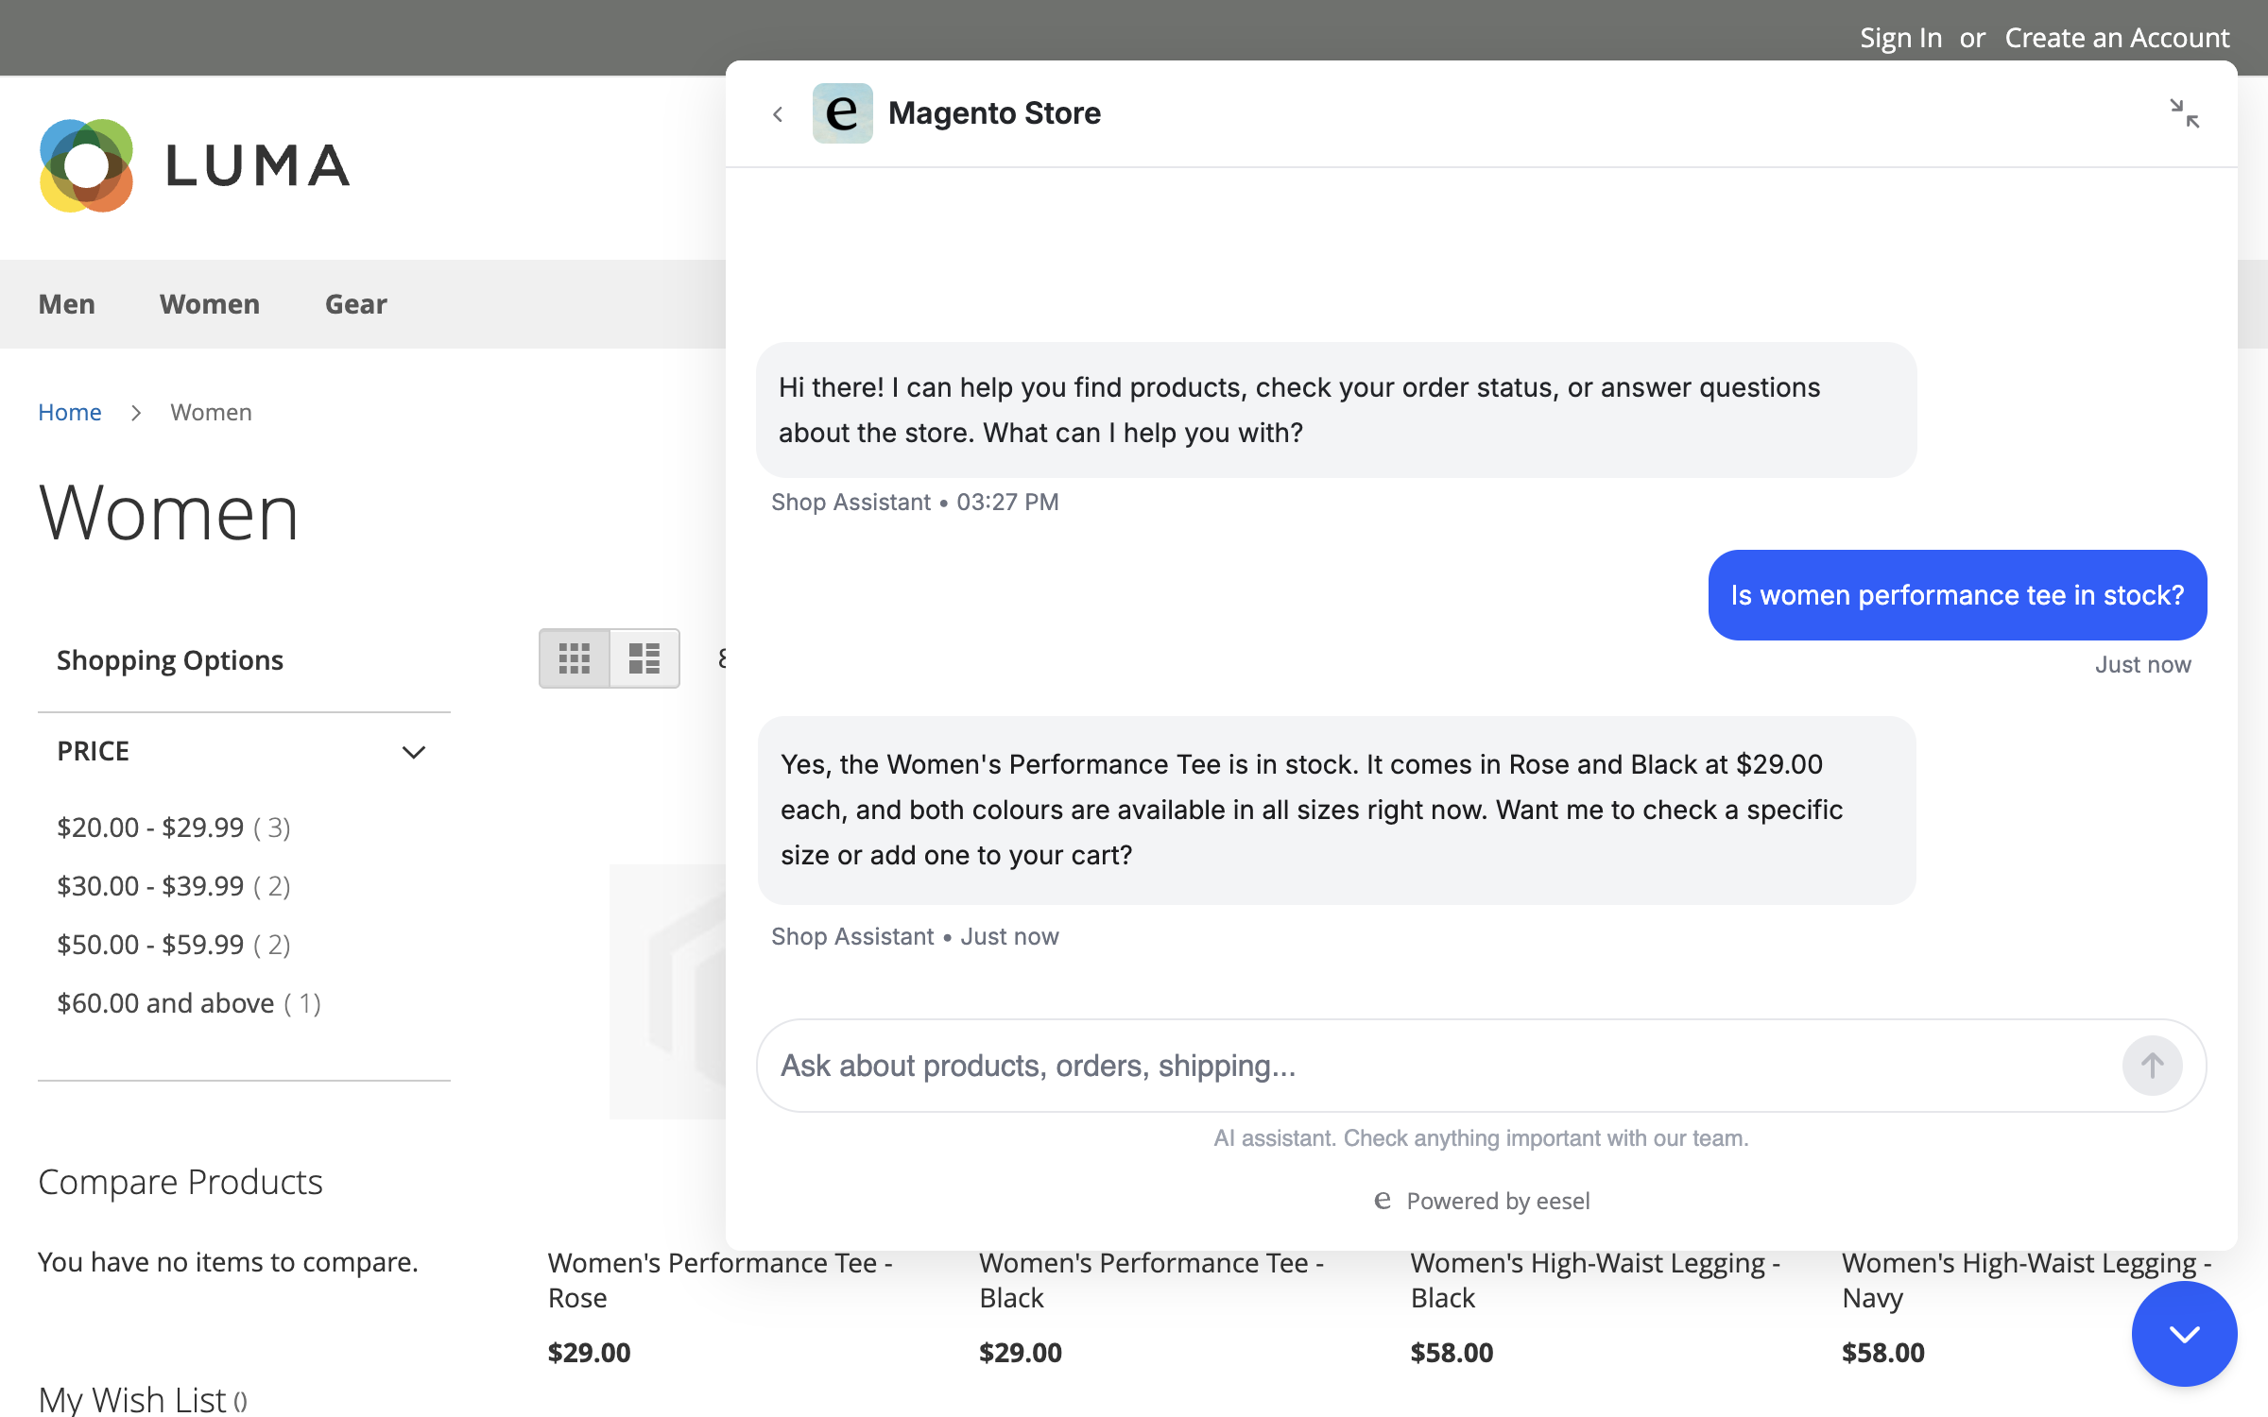Collapse the chat window with shrink icon
Image resolution: width=2268 pixels, height=1417 pixels.
coord(2184,113)
